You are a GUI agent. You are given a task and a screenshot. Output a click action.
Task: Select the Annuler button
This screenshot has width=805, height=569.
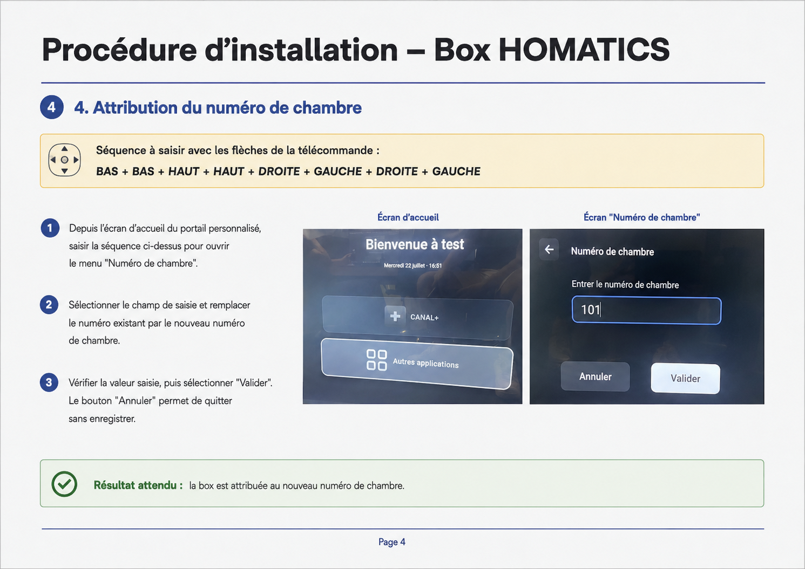[x=595, y=376]
